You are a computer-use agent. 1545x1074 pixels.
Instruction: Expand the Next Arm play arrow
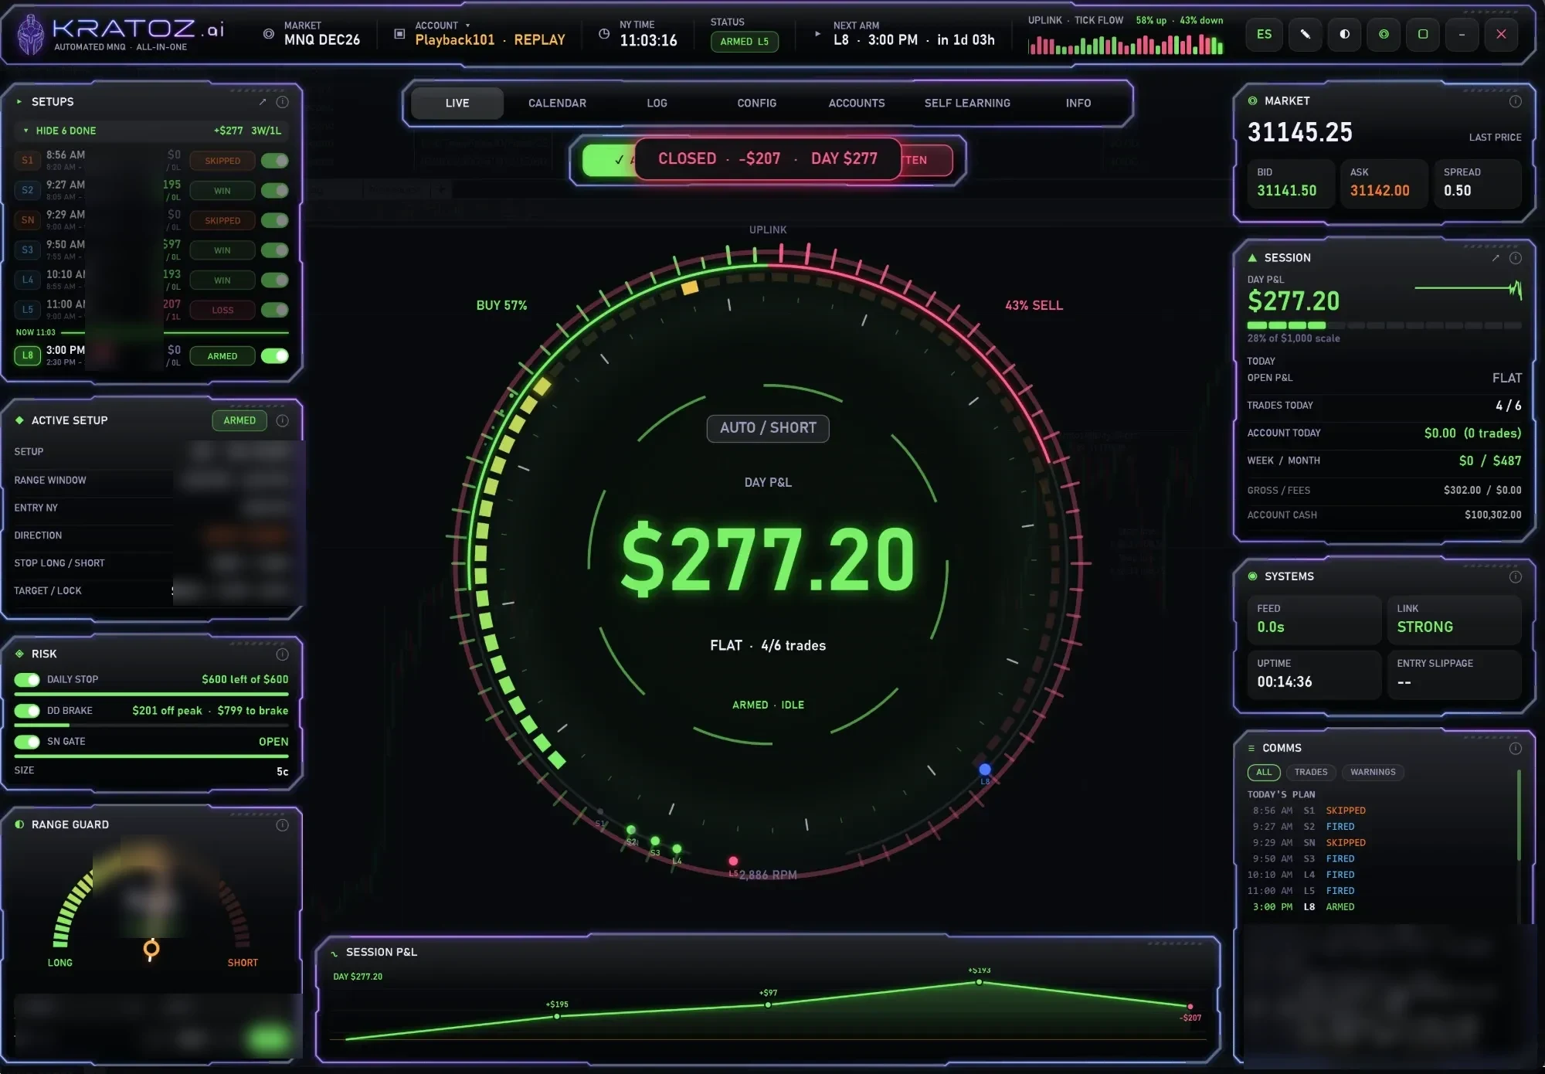[817, 34]
